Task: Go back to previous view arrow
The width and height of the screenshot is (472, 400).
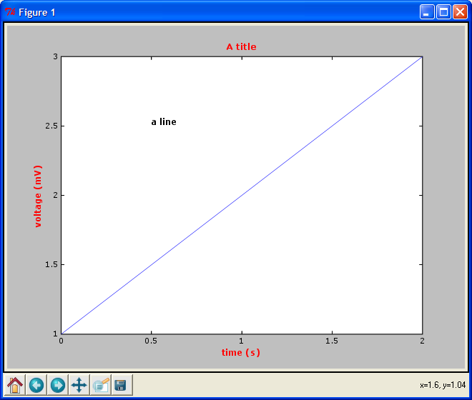Action: pyautogui.click(x=36, y=385)
